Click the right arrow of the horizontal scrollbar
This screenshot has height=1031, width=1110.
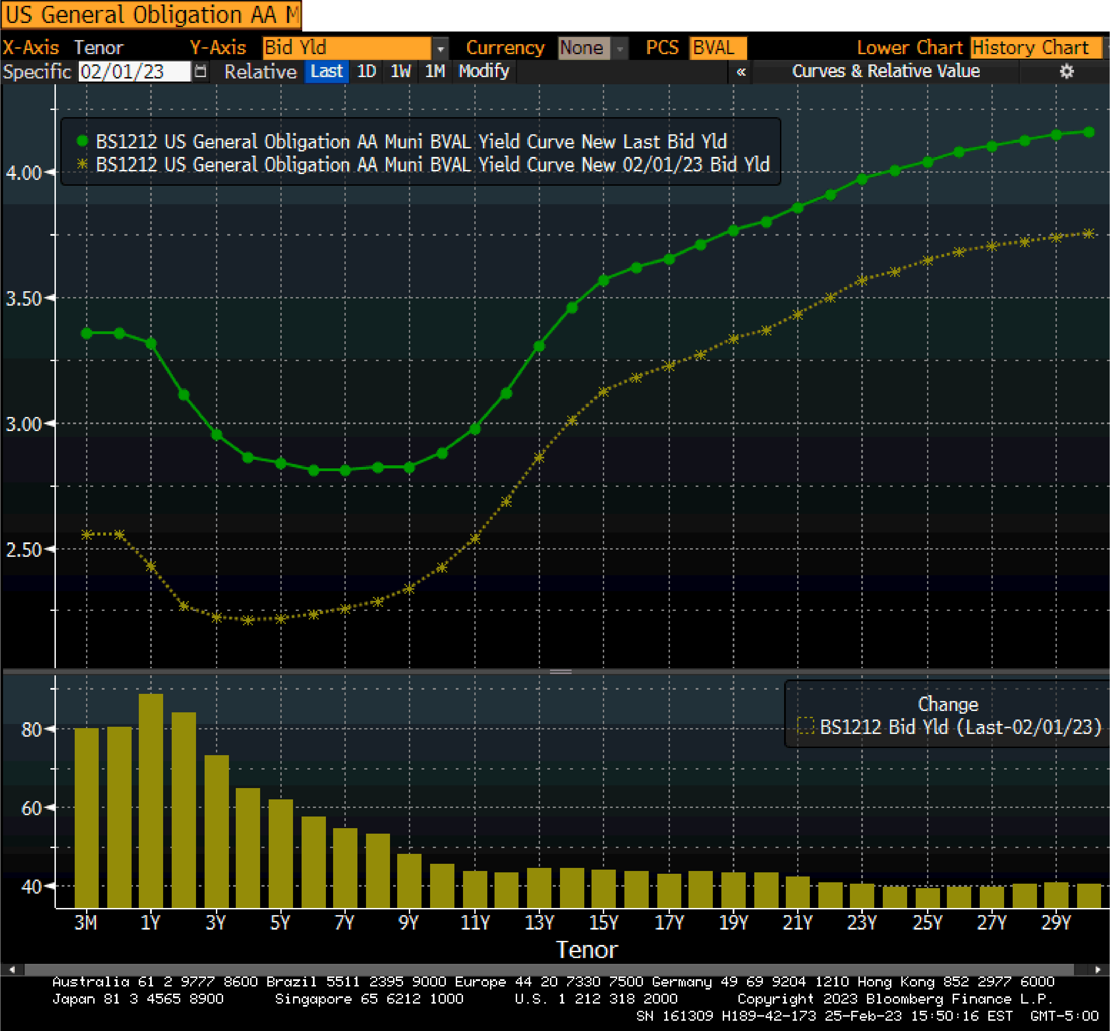pos(1097,970)
